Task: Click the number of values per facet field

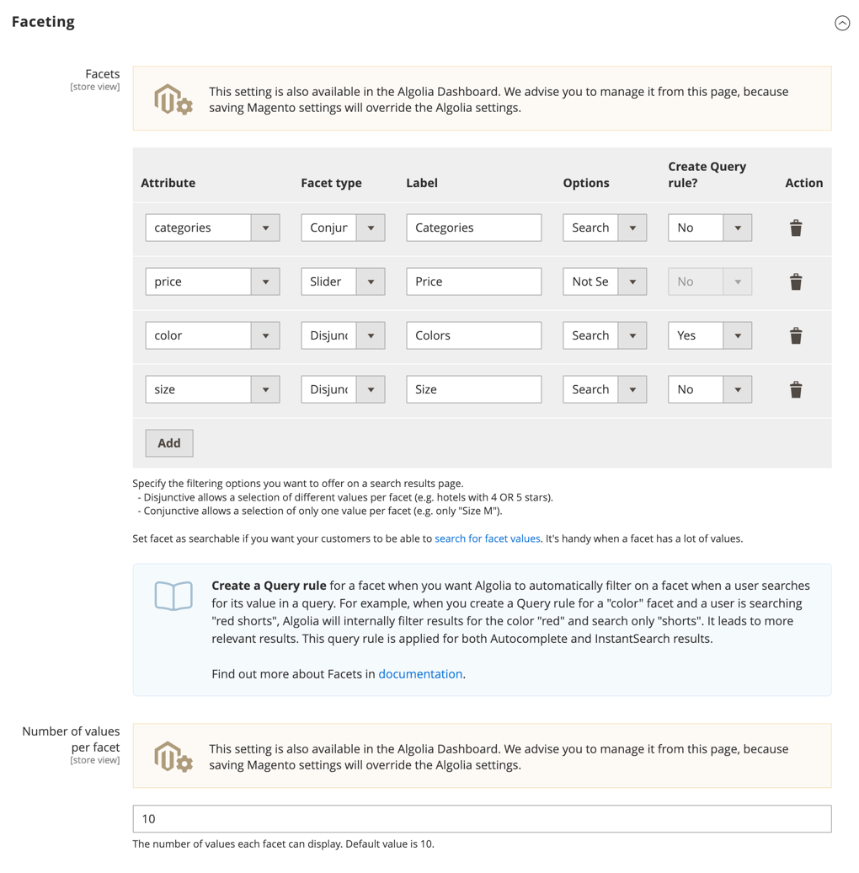Action: click(482, 818)
